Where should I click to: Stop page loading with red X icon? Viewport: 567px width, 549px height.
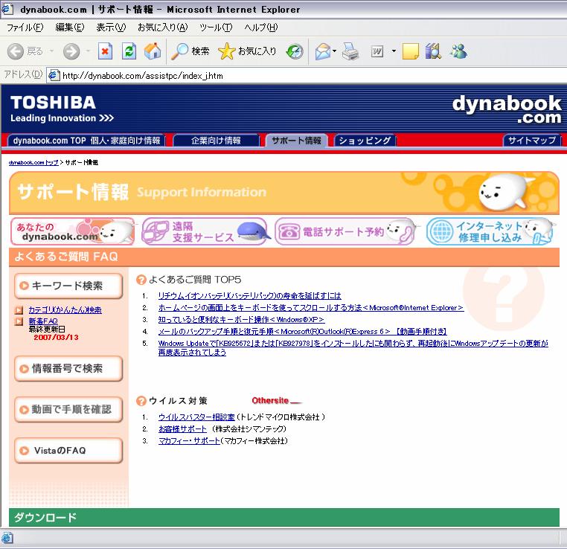tap(105, 51)
